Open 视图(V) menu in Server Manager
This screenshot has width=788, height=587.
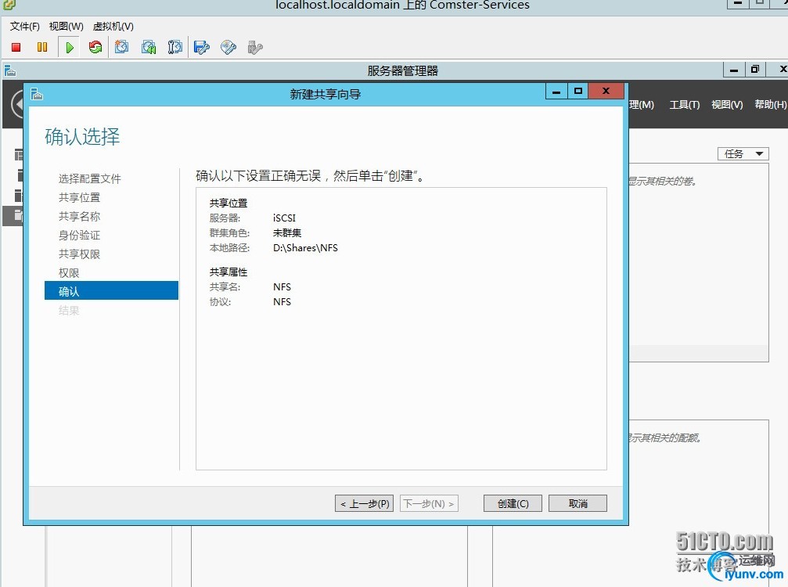tap(727, 105)
